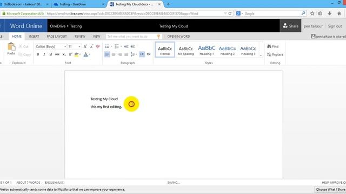Apply the yellow text highlight color
Viewport: 346px width, 194px height.
click(76, 54)
